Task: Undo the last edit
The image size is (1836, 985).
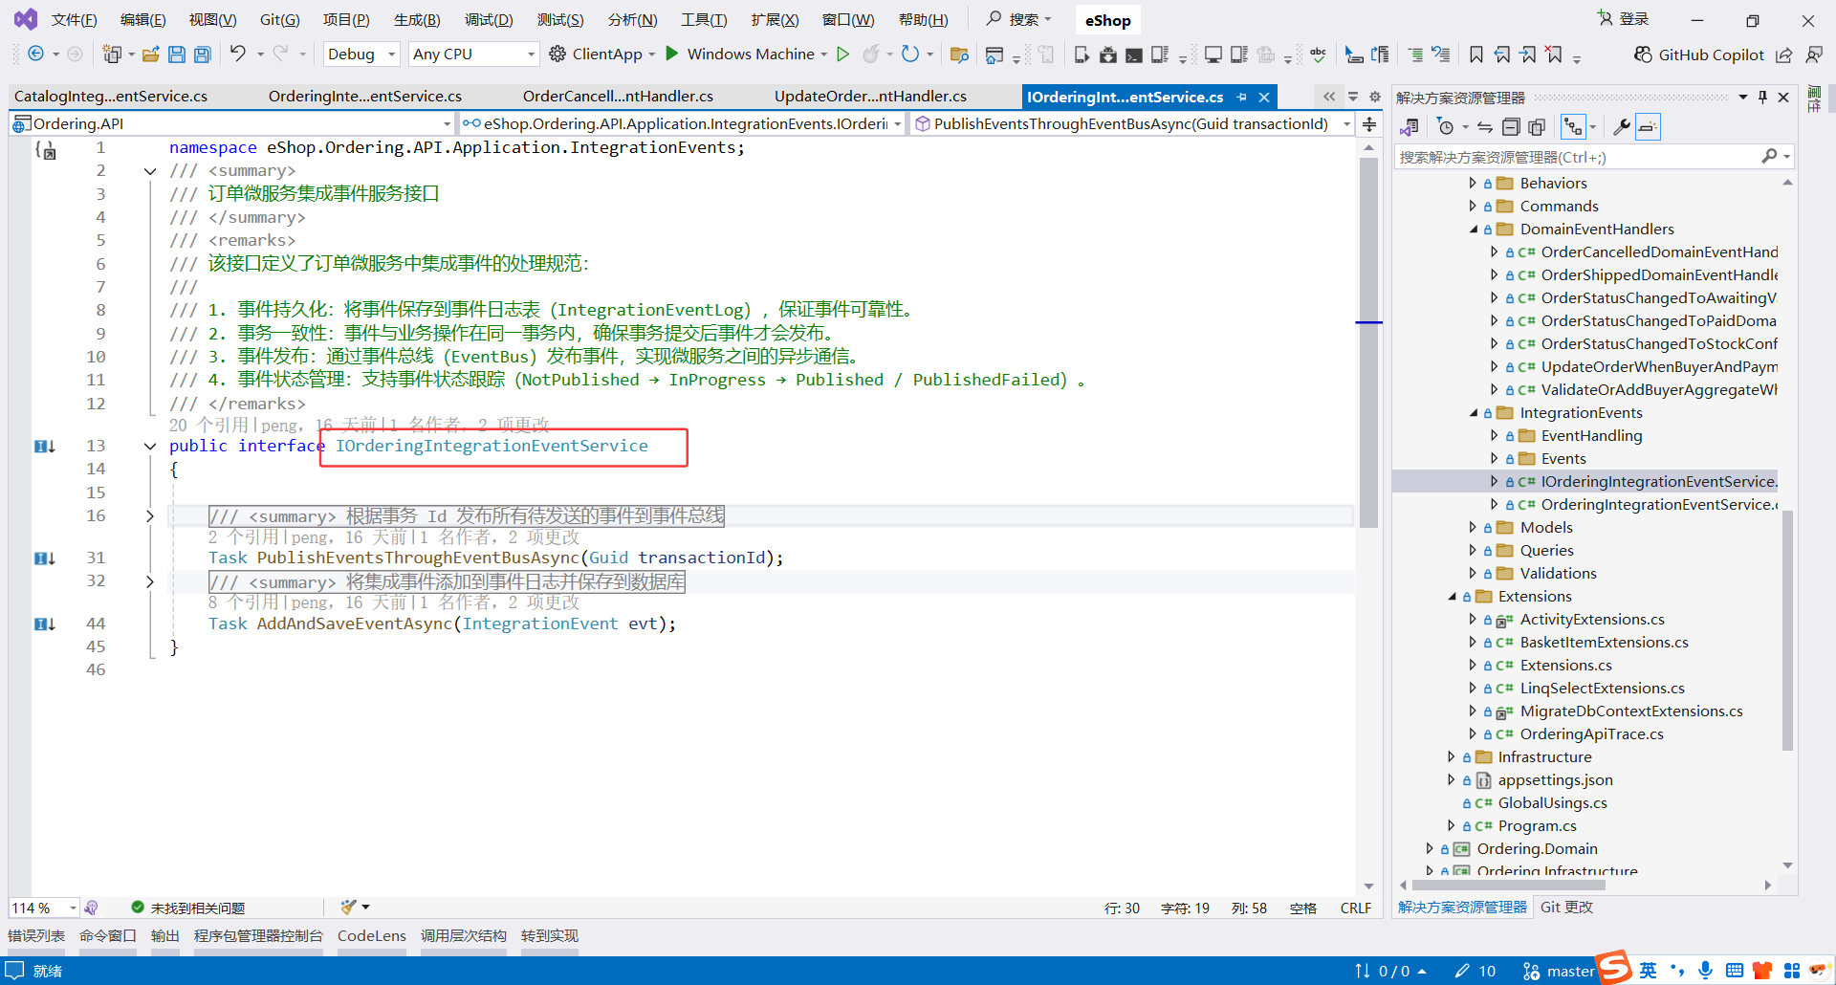Action: click(x=237, y=54)
